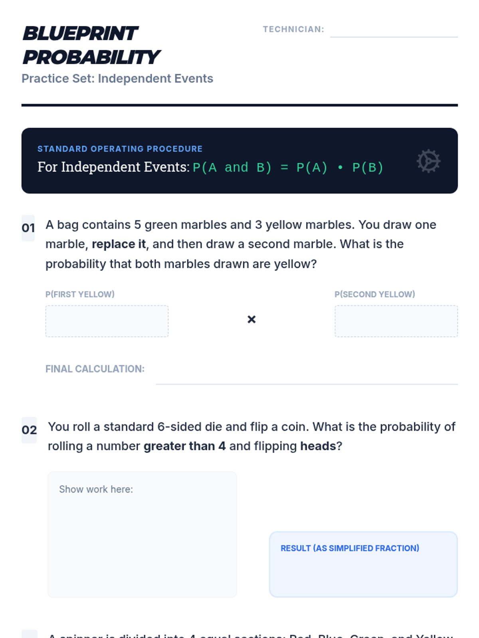Click the 'For Independent Events:' text

(x=113, y=167)
